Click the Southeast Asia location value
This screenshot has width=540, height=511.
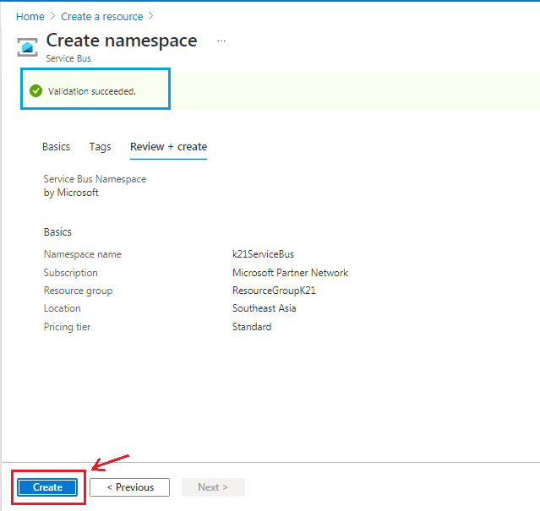265,308
